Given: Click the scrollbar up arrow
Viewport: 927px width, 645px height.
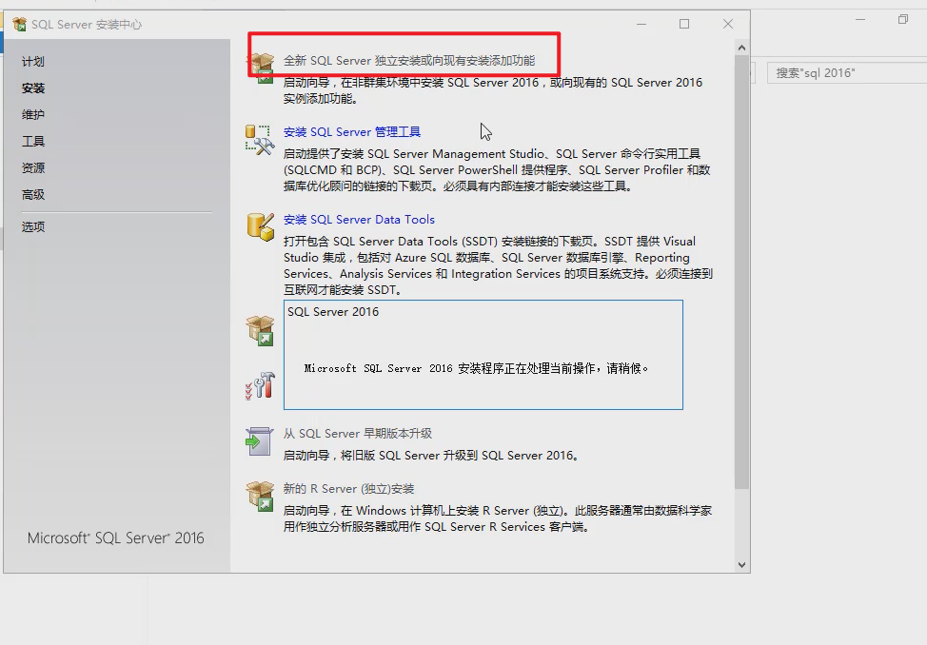Looking at the screenshot, I should pos(742,48).
